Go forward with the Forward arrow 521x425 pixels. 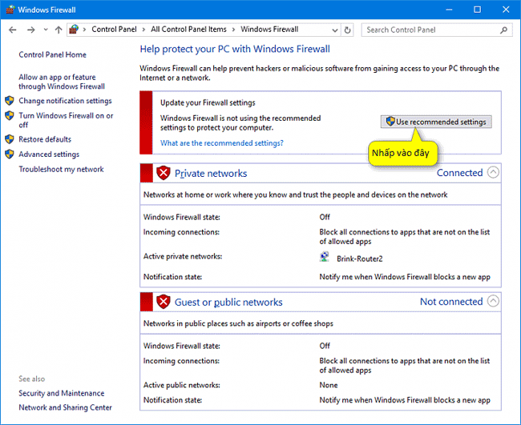[x=31, y=30]
